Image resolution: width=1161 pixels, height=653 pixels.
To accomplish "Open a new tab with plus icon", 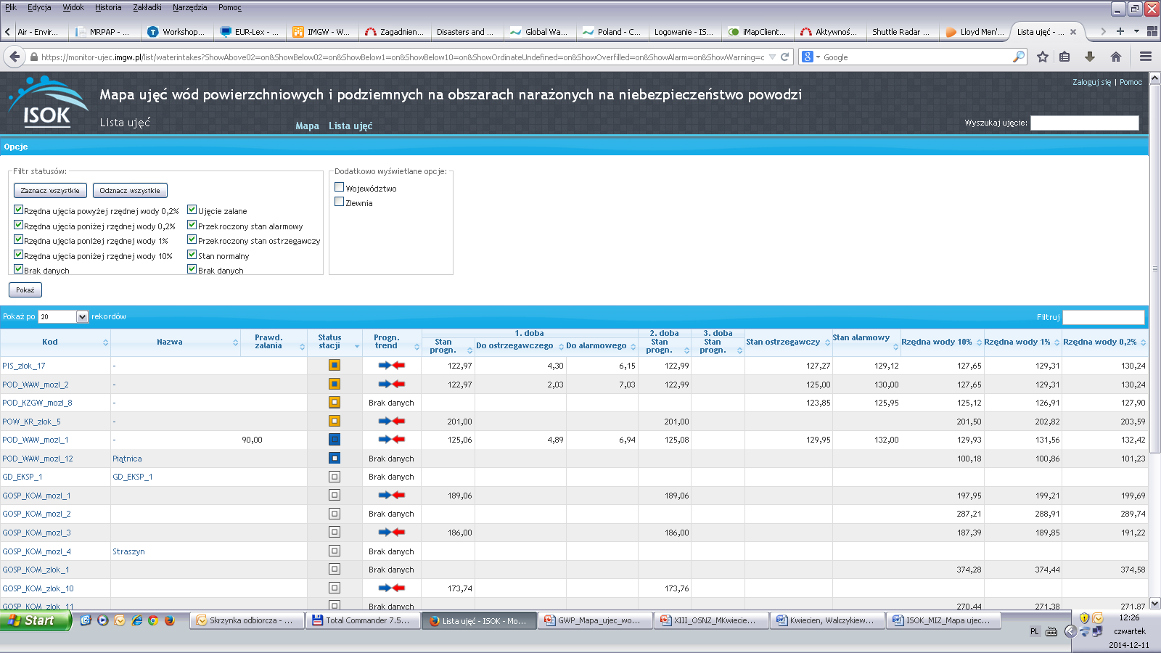I will (x=1120, y=31).
